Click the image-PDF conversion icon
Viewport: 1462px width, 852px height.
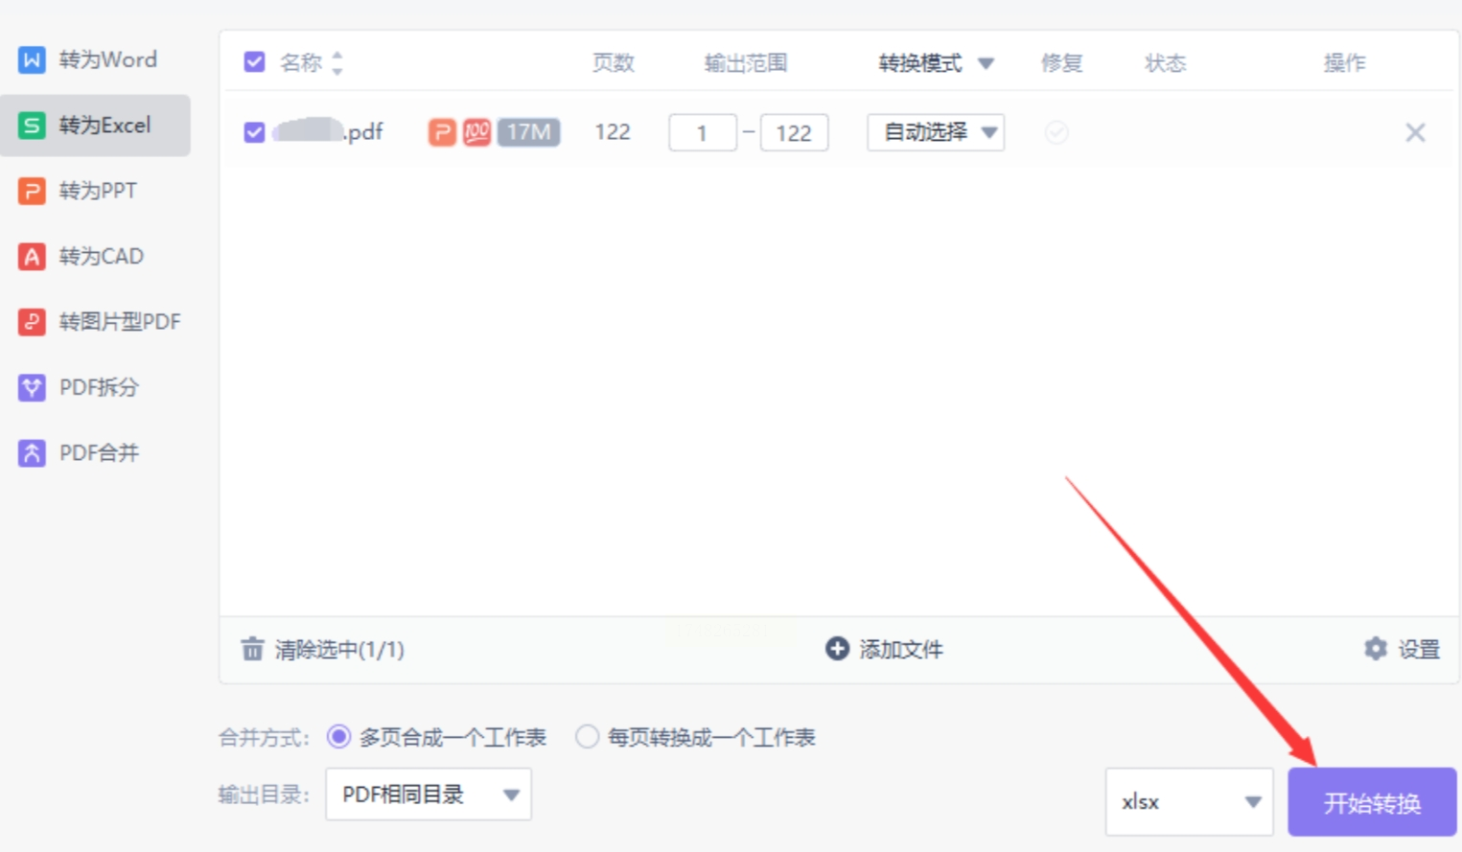pos(32,321)
